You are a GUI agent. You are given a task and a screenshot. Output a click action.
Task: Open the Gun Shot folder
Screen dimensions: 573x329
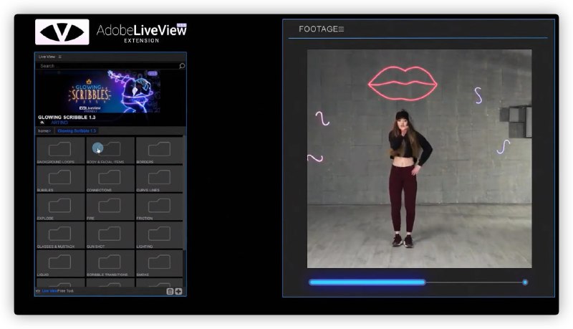[x=110, y=235]
